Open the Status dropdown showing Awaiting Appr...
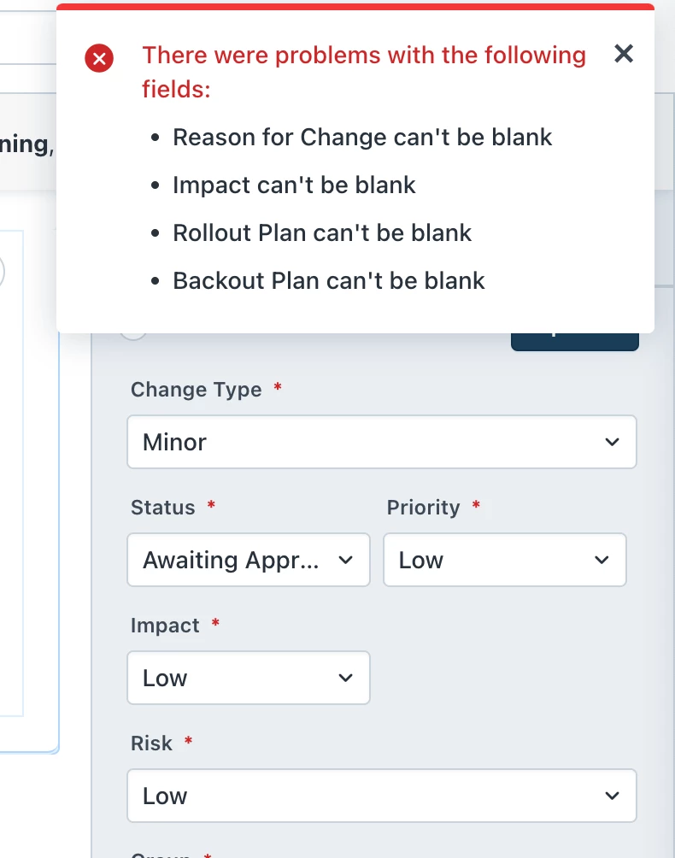This screenshot has width=675, height=858. tap(249, 560)
